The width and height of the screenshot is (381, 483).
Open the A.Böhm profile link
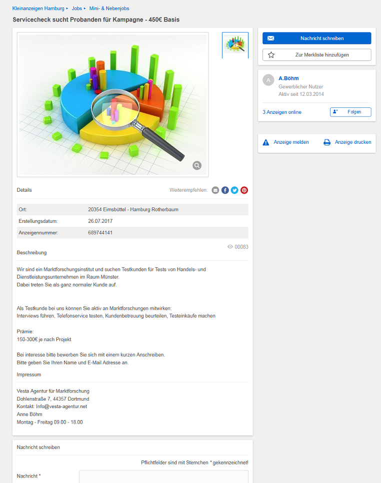(288, 78)
